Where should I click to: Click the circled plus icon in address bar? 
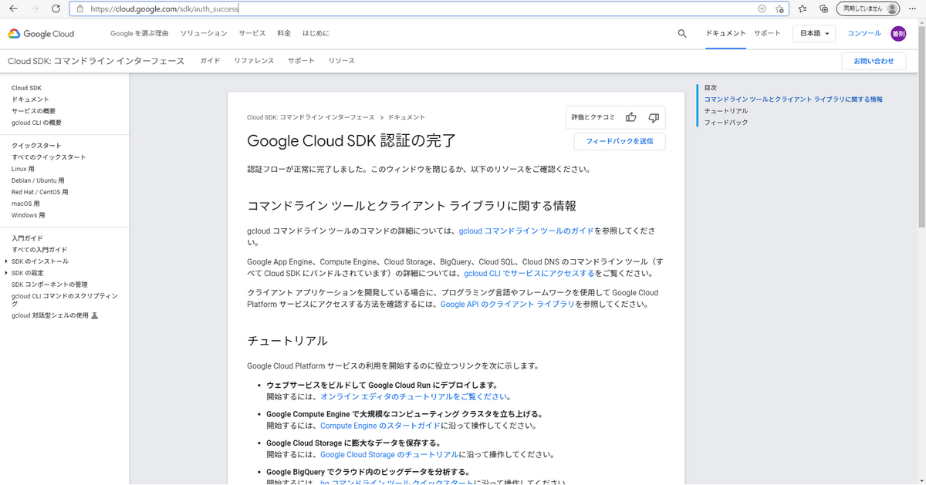click(762, 8)
